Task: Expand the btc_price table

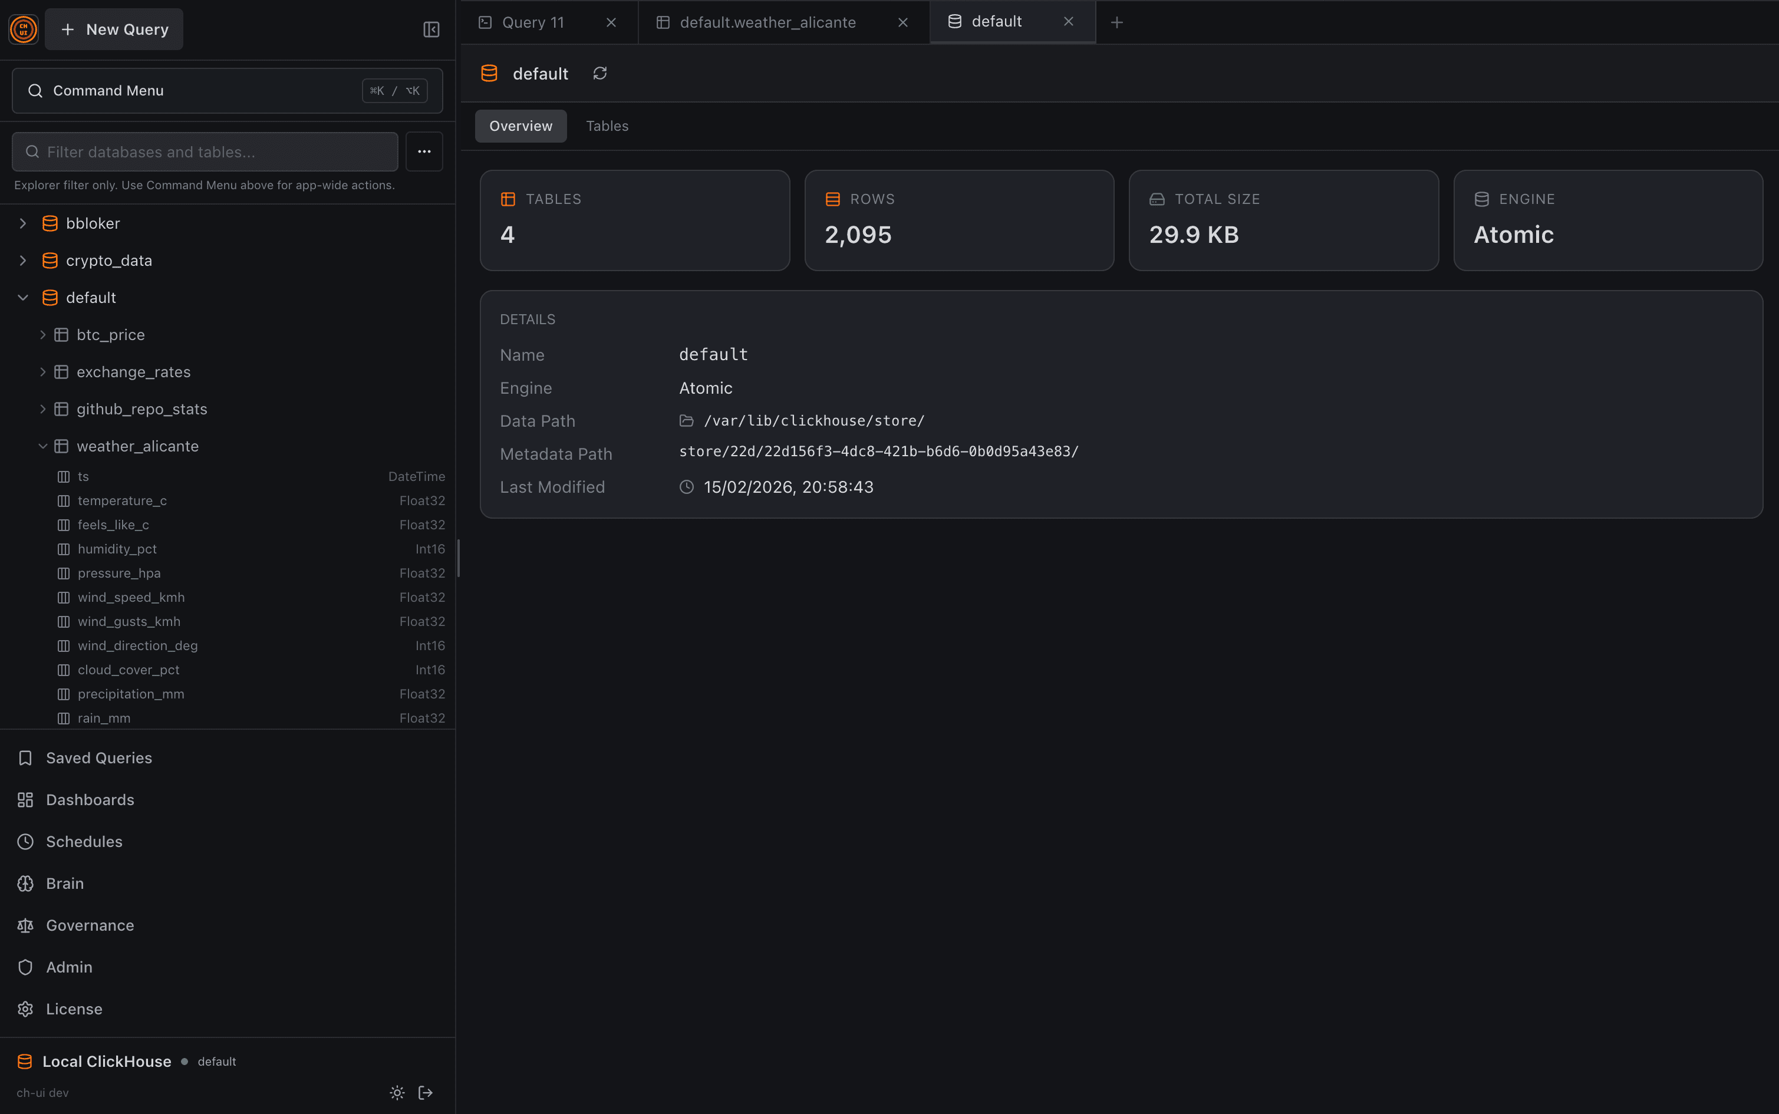Action: pos(42,334)
